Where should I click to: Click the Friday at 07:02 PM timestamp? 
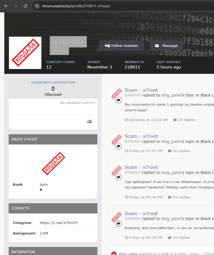point(146,151)
